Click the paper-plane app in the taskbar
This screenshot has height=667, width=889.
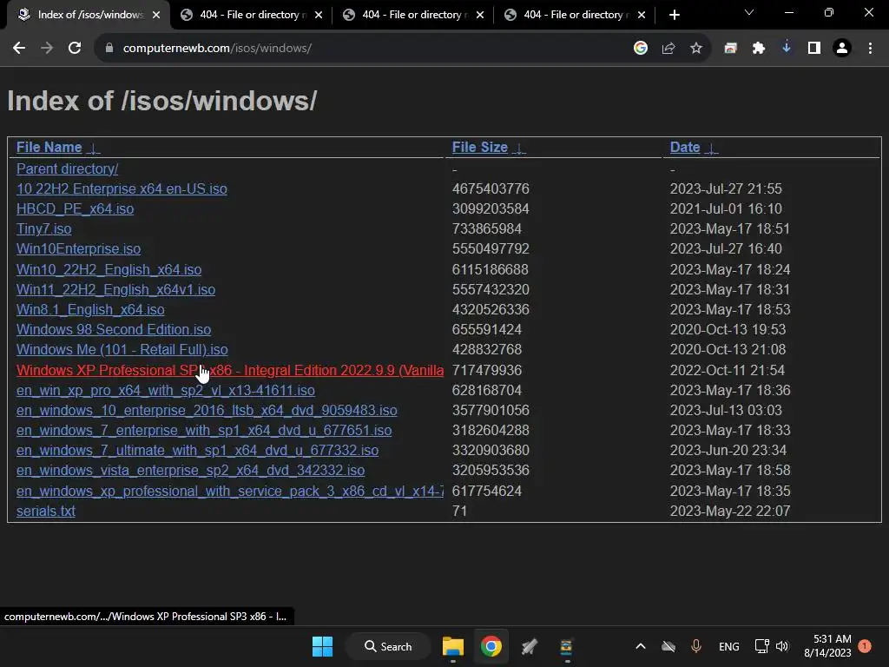point(529,646)
